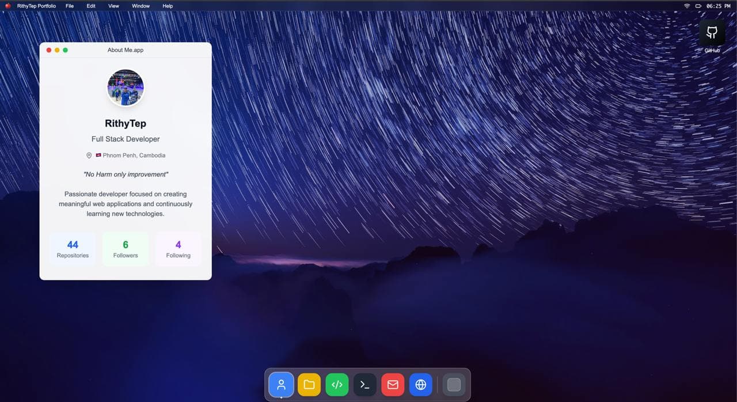Click the Wi-Fi icon in the menu bar
Image resolution: width=737 pixels, height=402 pixels.
click(686, 6)
